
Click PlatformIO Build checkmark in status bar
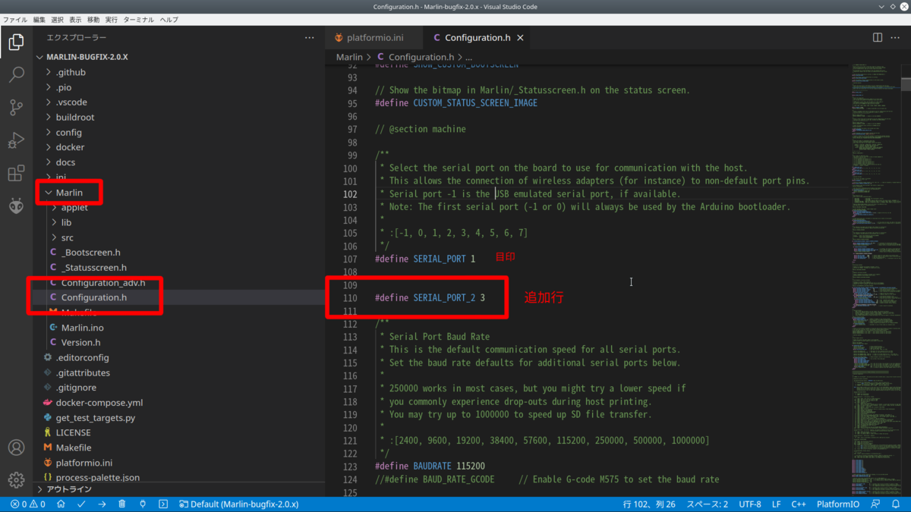[81, 504]
